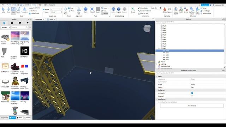Open the Inventory grid tab in Toolbox

(x=12, y=23)
